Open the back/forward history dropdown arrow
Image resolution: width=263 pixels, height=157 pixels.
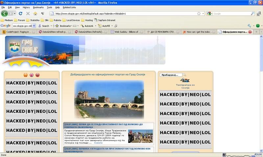[15, 13]
